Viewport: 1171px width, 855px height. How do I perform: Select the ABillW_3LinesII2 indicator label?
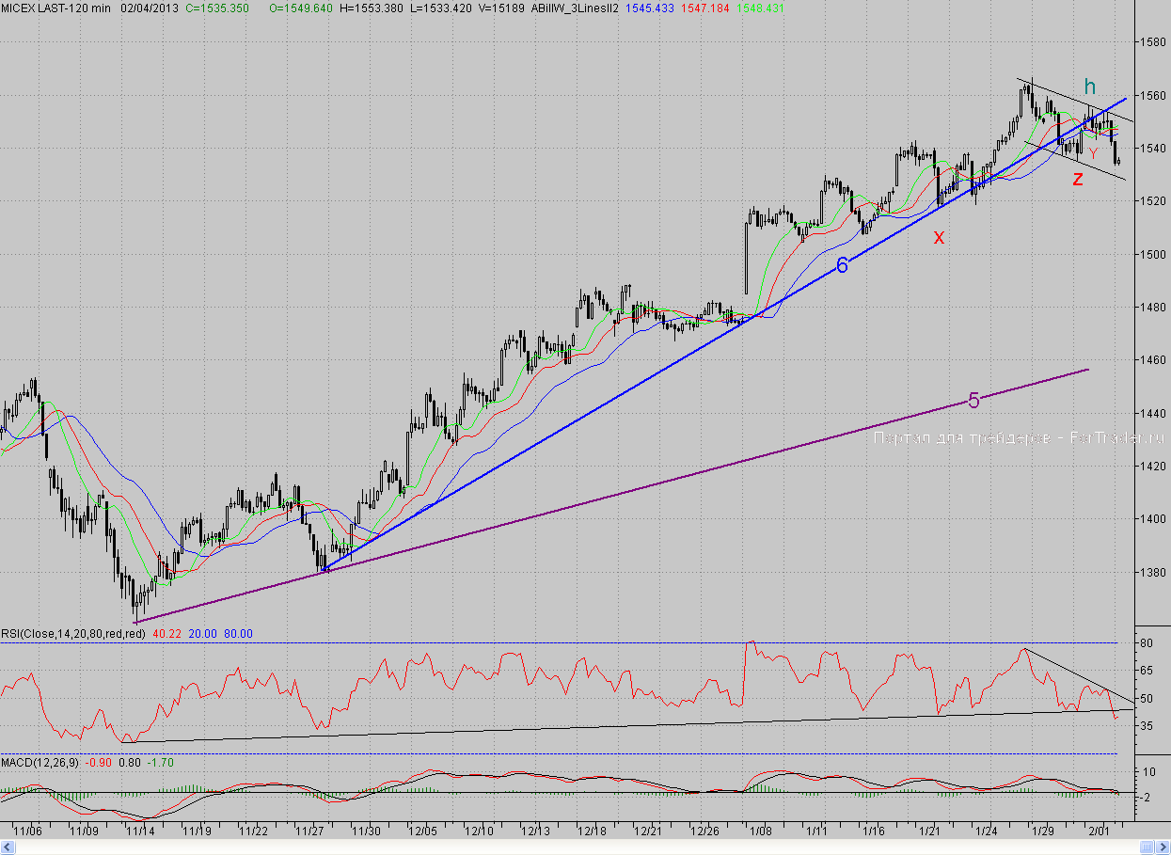[x=574, y=8]
